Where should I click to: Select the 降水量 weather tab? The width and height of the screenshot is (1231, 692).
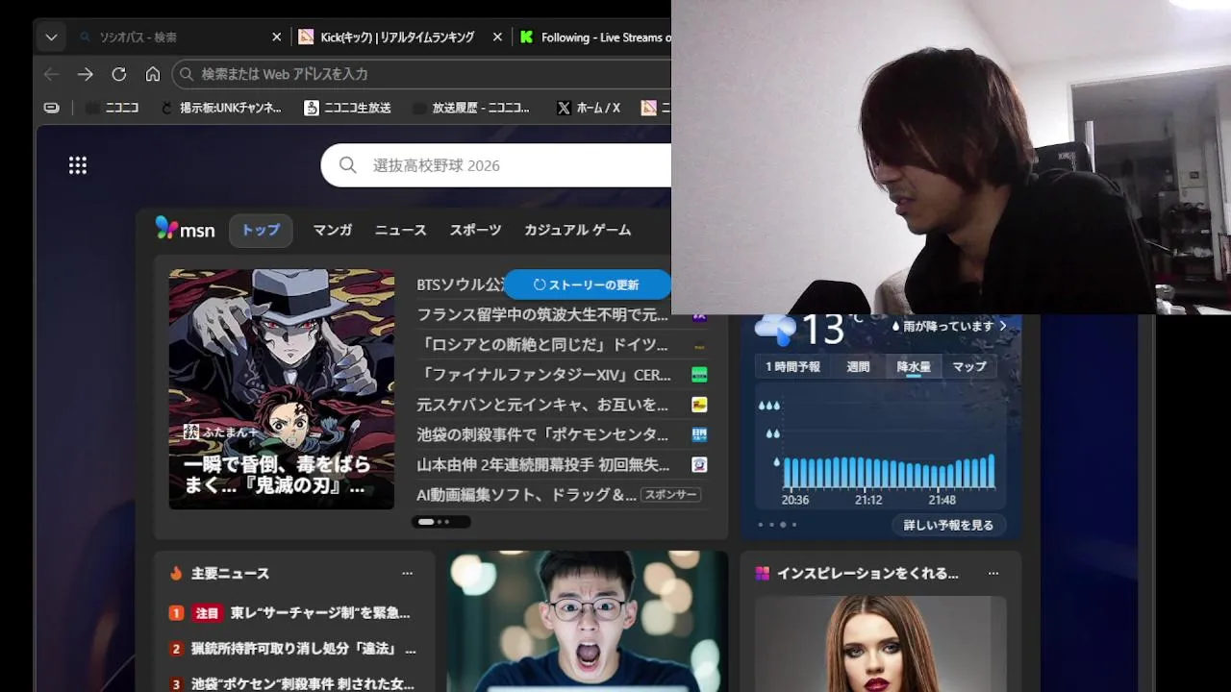click(914, 367)
